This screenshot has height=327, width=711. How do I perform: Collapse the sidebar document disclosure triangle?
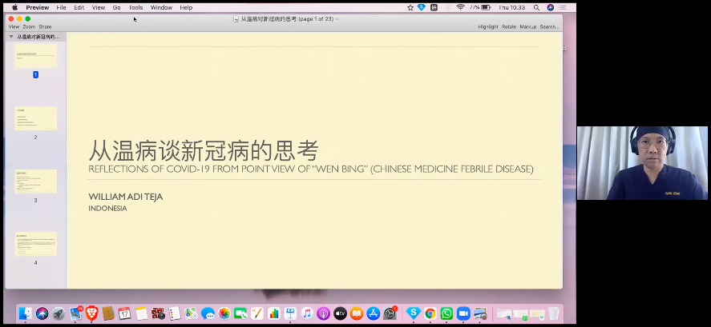[x=11, y=37]
